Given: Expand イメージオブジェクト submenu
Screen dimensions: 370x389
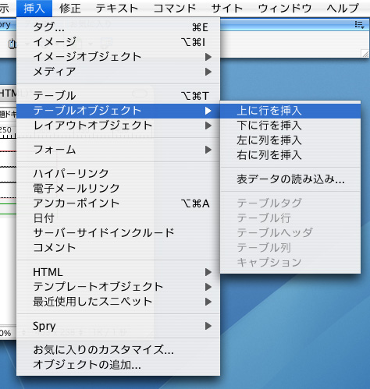Looking at the screenshot, I should point(119,57).
